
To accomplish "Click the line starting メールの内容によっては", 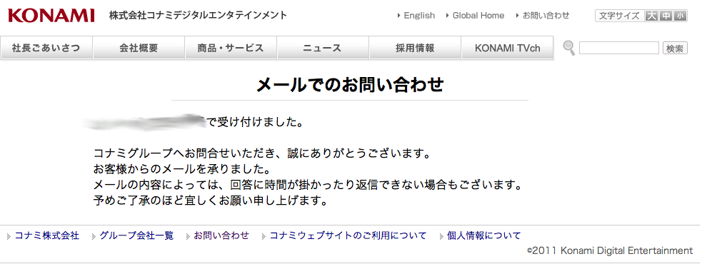I will point(308,185).
